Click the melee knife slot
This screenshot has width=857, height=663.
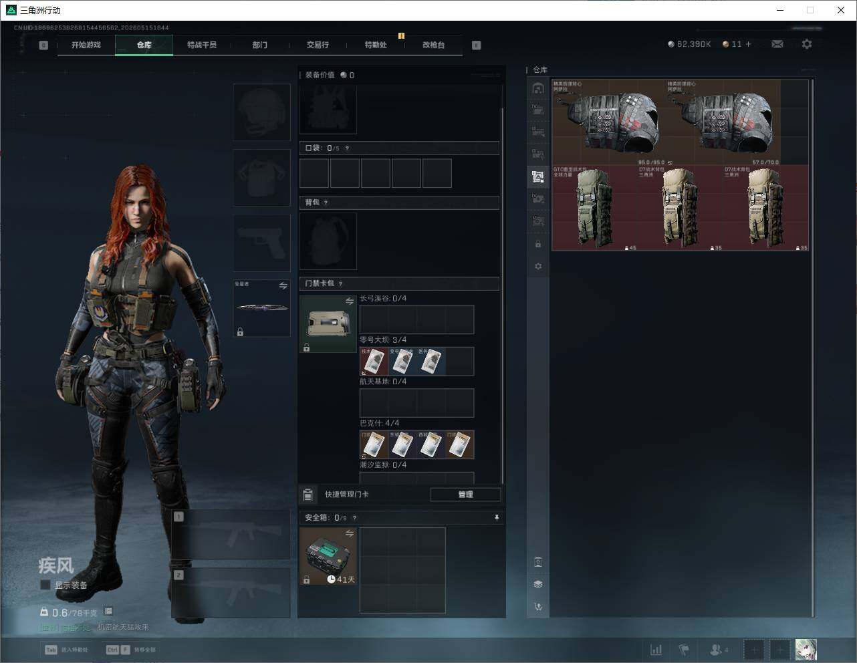[x=261, y=308]
